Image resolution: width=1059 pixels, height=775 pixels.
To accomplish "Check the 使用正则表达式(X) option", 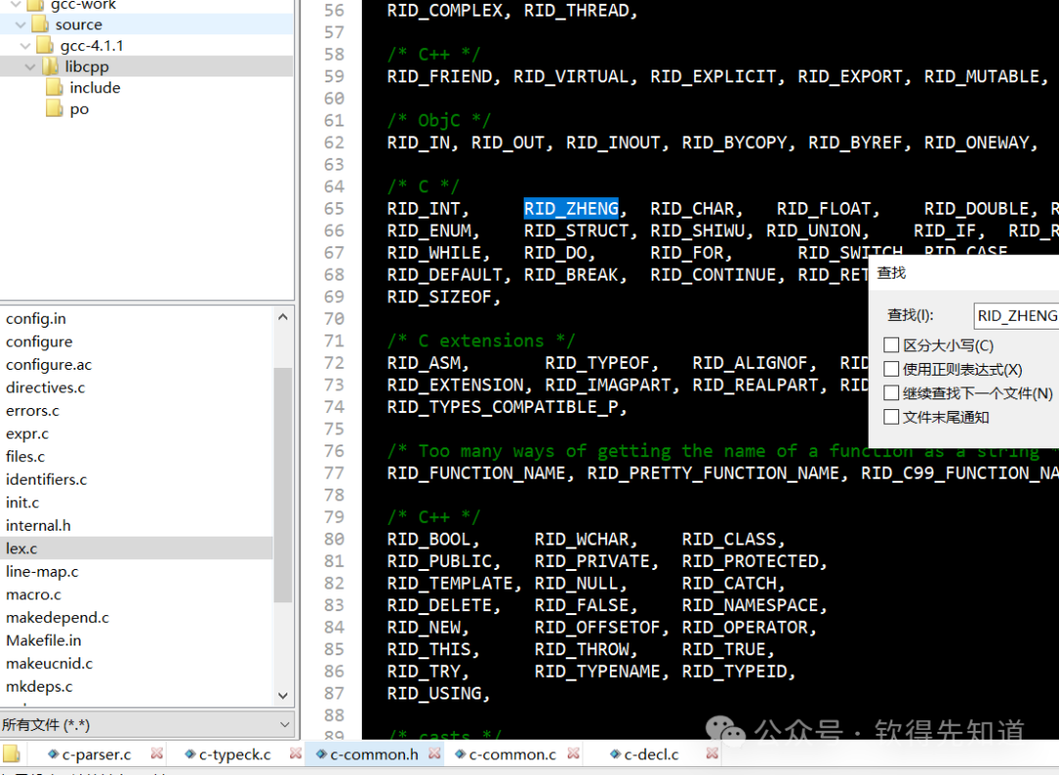I will (x=890, y=368).
